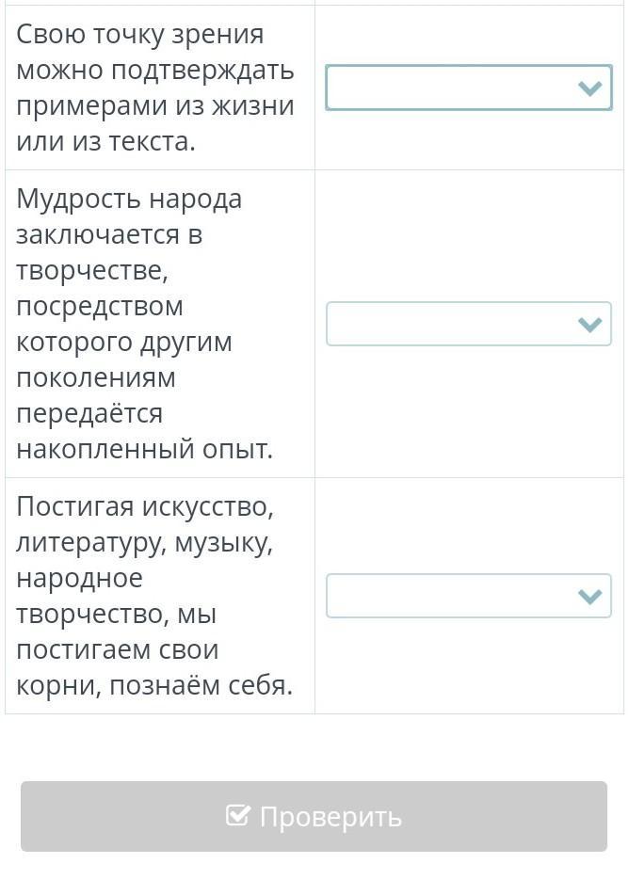
Task: Select the line "Постигая искусство,"
Action: click(x=145, y=507)
